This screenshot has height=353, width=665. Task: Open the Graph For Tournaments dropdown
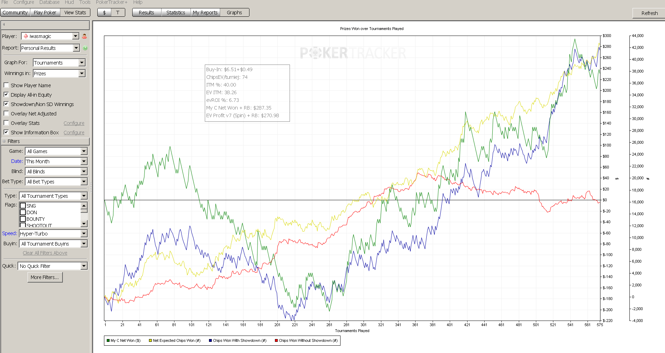click(x=59, y=63)
